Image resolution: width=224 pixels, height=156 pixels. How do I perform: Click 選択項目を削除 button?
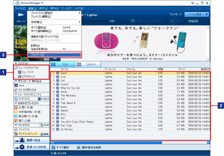(x=90, y=148)
